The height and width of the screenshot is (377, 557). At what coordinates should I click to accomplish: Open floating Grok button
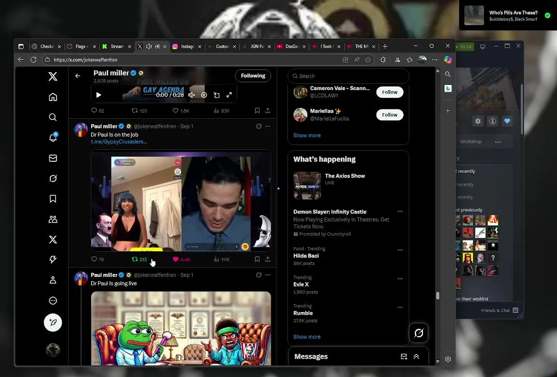tap(418, 333)
